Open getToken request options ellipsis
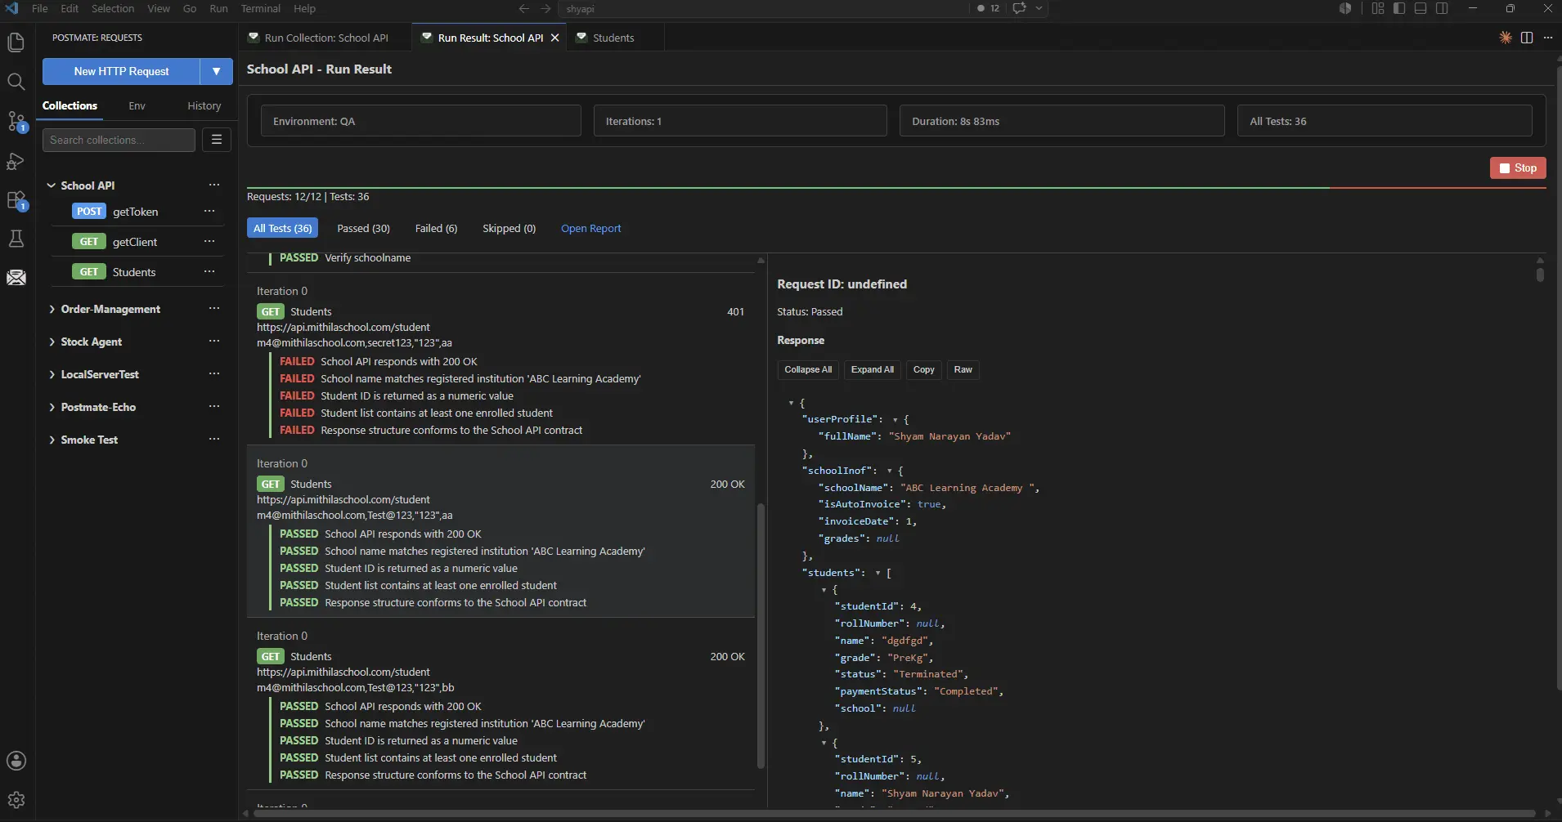The height and width of the screenshot is (822, 1562). (x=209, y=211)
